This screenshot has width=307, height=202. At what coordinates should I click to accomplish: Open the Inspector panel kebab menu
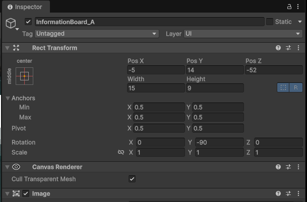[x=299, y=7]
